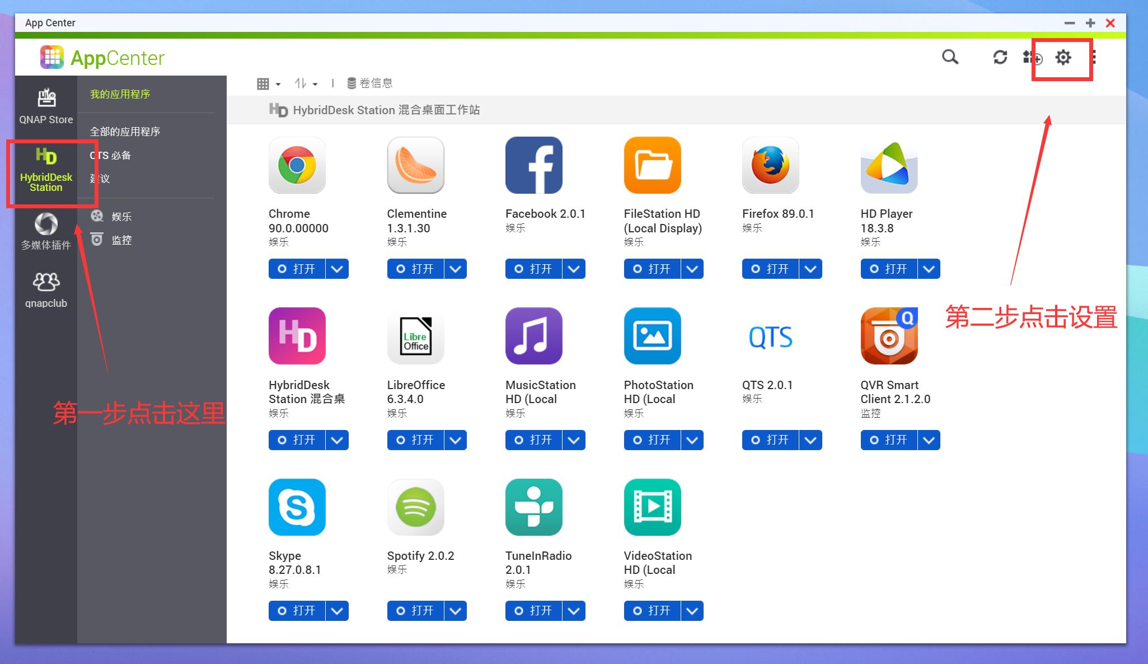Select 建议 category

[100, 179]
